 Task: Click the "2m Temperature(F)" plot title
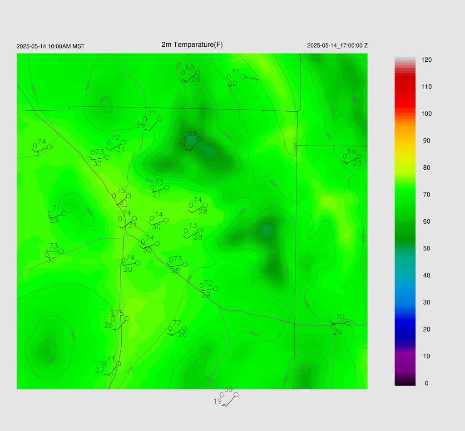192,45
